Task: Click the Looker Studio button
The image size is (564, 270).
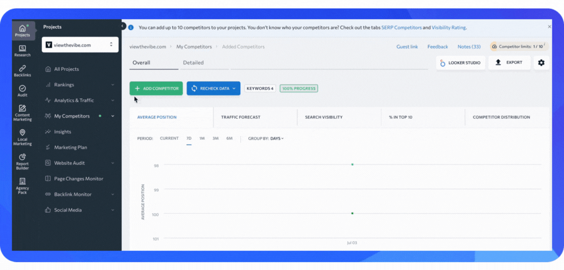Action: [460, 63]
